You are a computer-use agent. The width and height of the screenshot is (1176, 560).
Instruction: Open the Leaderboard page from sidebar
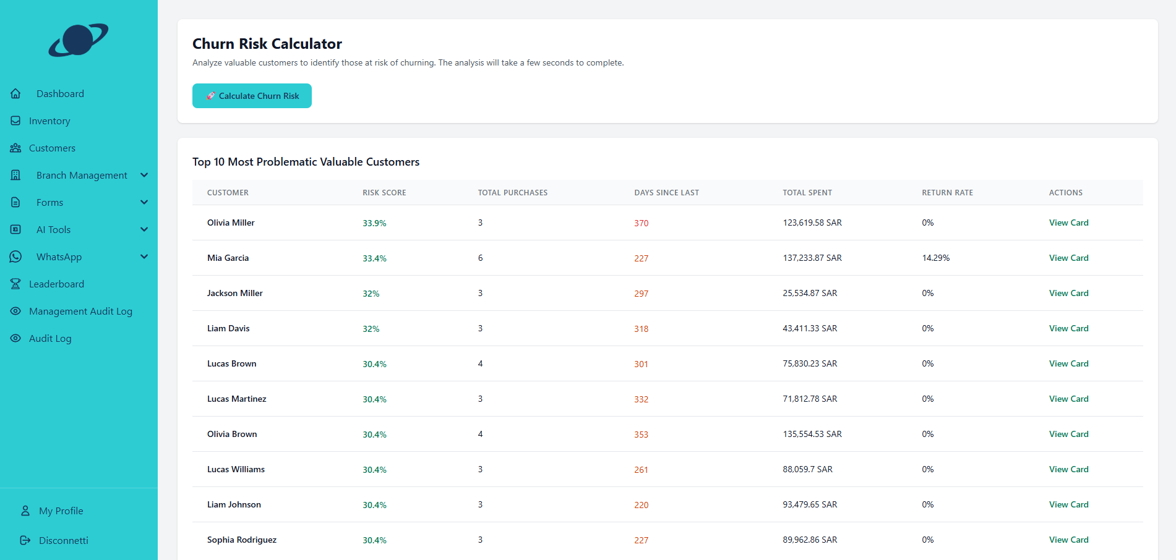tap(56, 284)
